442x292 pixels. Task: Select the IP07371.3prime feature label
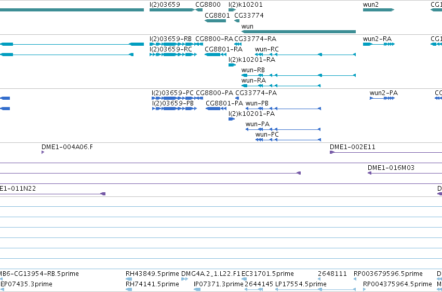coord(219,284)
